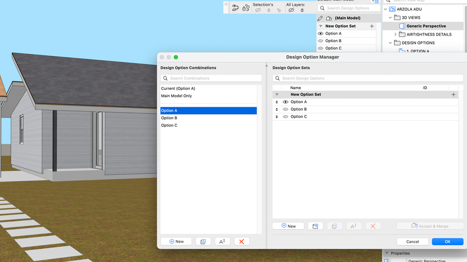Click reorder handle for Option A row
This screenshot has height=262, width=467.
(277, 102)
